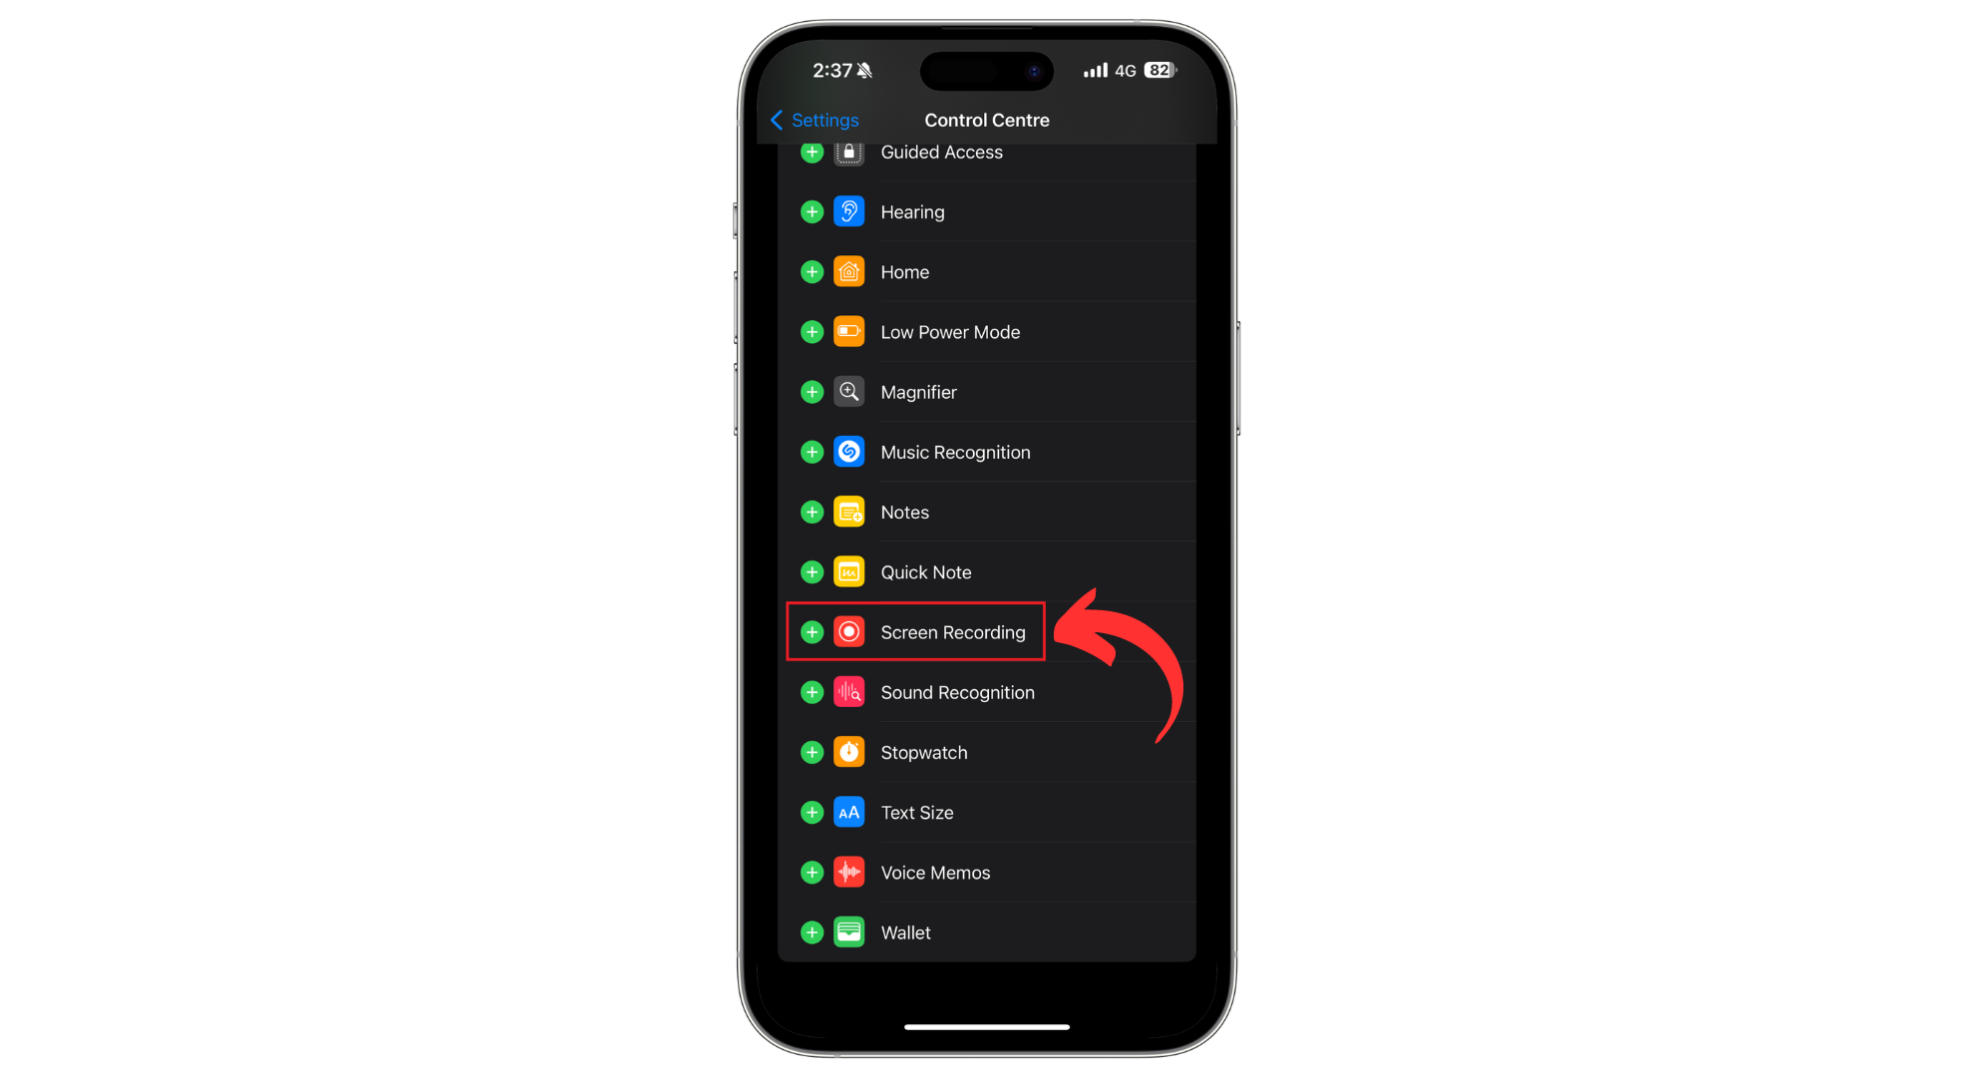Viewport: 1974px width, 1077px height.
Task: Add Stopwatch to Control Centre
Action: [810, 752]
